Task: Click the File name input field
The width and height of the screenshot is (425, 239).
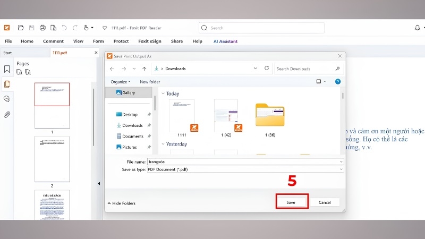Action: [x=245, y=162]
